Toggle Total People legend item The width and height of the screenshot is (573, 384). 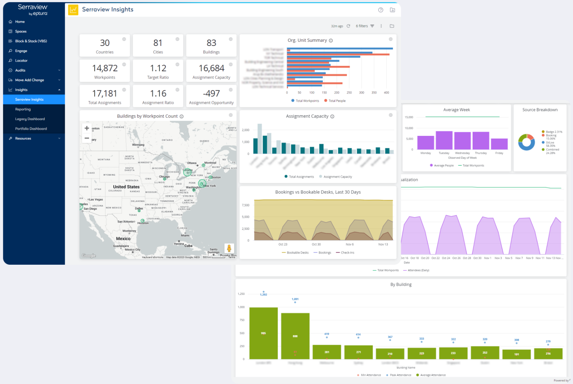pyautogui.click(x=335, y=101)
